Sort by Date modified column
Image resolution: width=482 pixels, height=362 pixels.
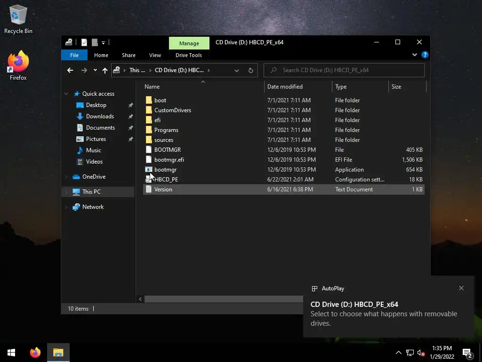[x=298, y=87]
